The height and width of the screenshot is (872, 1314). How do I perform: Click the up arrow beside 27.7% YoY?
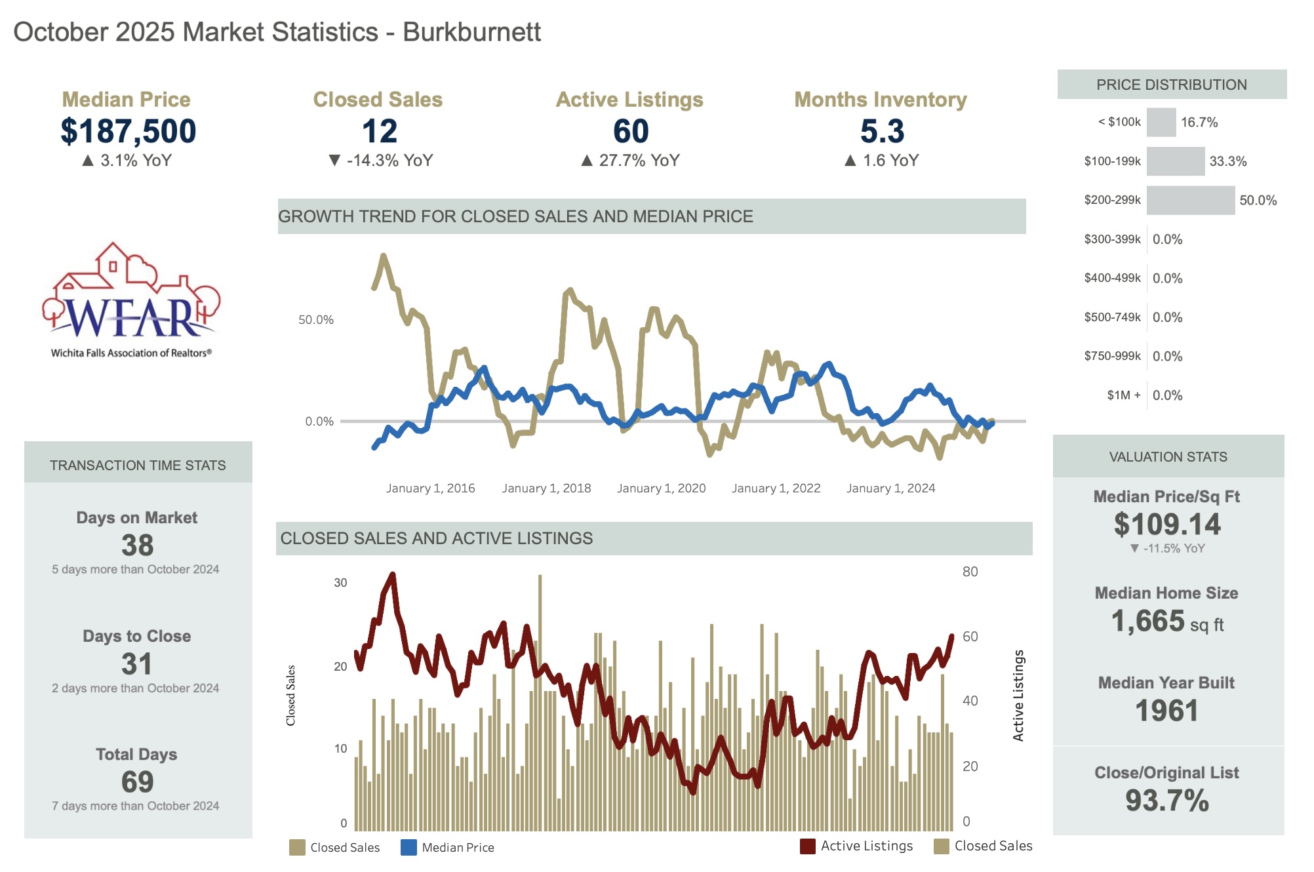(x=587, y=161)
